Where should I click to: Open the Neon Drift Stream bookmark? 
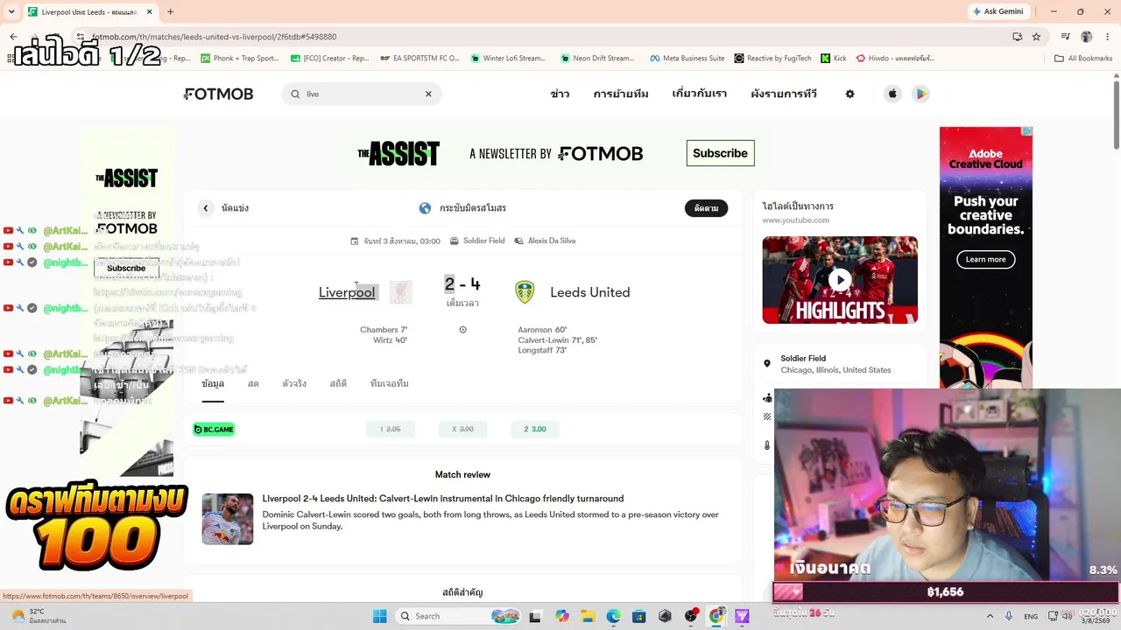597,59
